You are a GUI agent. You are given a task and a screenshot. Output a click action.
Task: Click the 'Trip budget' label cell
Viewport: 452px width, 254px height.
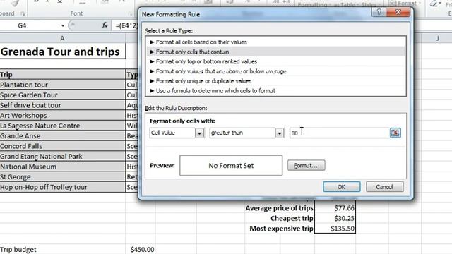(62, 249)
